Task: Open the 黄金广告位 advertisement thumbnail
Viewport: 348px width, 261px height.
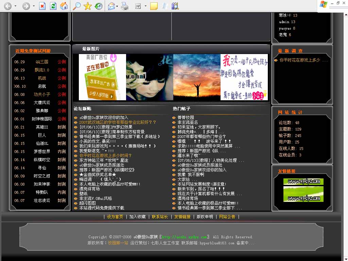Action: coord(102,77)
